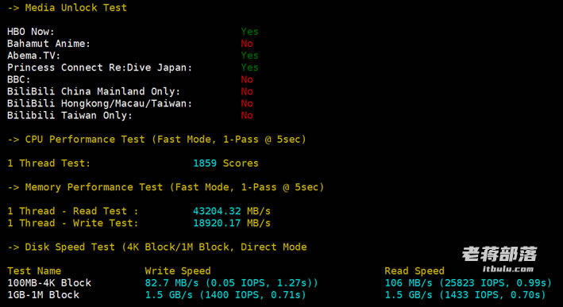The image size is (563, 307).
Task: Select the 'Read Speed' column header
Action: pyautogui.click(x=415, y=271)
